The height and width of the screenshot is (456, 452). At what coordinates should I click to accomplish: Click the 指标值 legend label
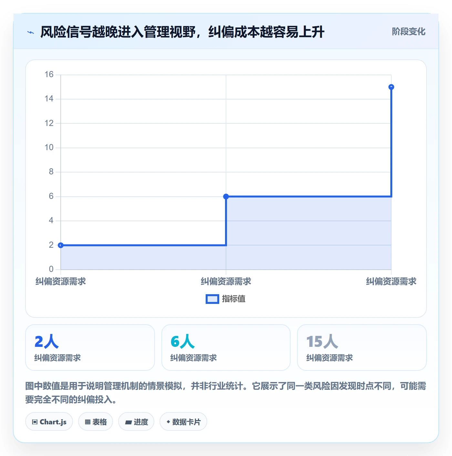tap(234, 299)
